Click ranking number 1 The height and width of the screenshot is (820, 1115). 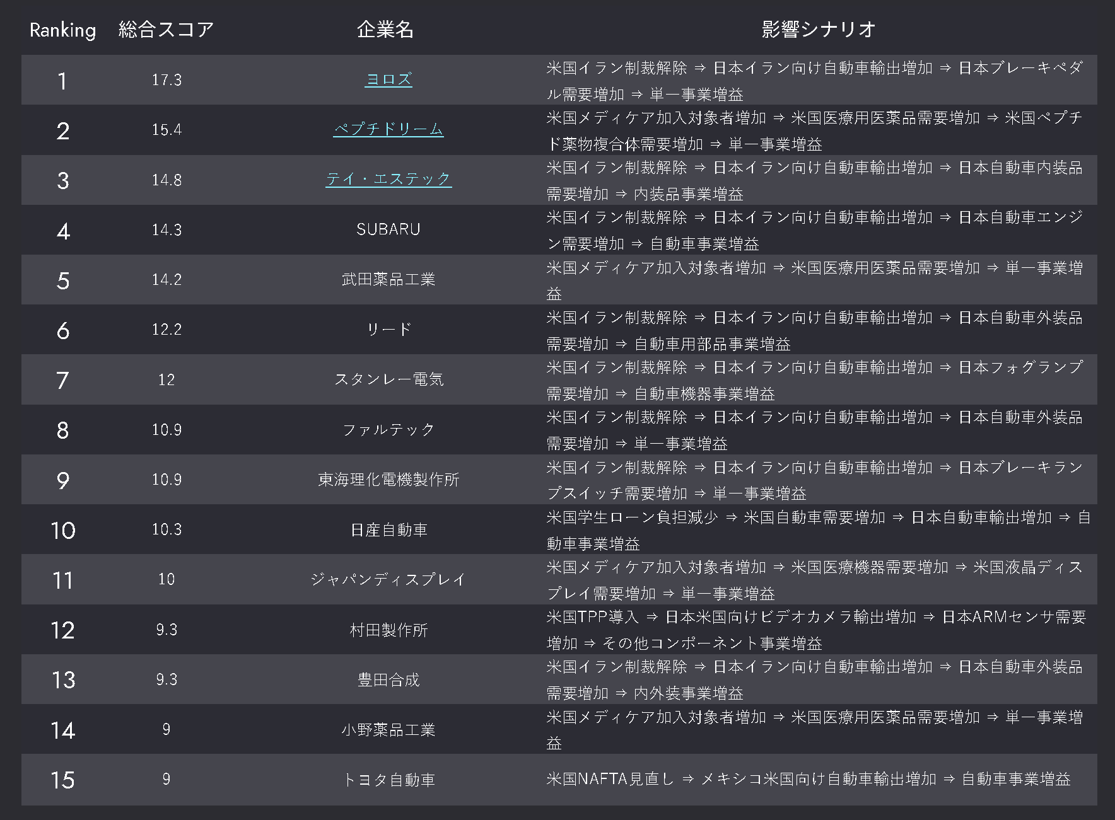tap(62, 81)
